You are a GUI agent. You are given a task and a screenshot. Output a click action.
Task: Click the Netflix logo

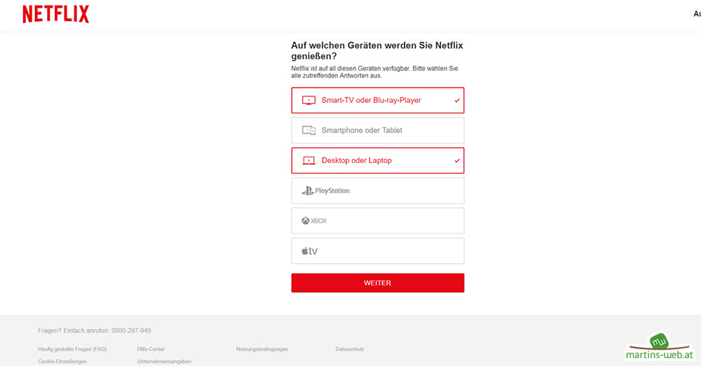click(56, 14)
